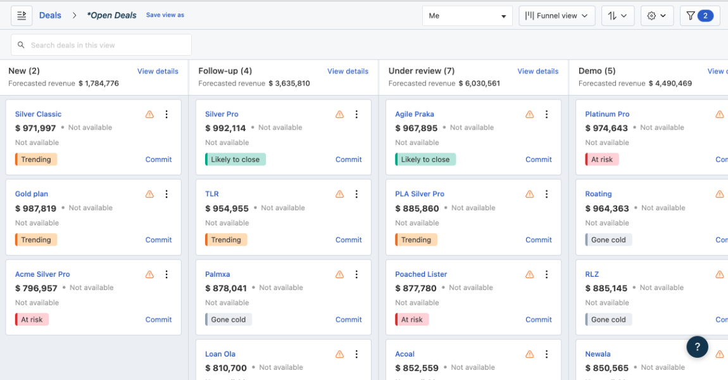Screen dimensions: 728x380
Task: Open Agile Praka warning icon
Action: point(529,114)
